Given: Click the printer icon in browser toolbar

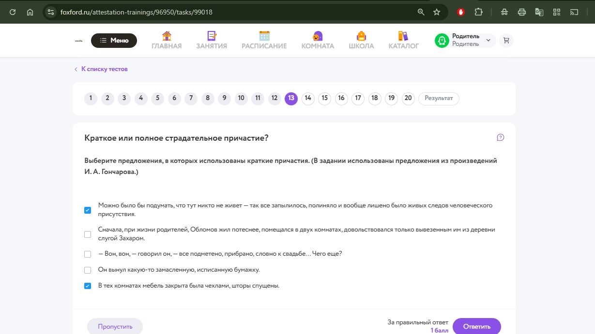Looking at the screenshot, I should tap(522, 12).
